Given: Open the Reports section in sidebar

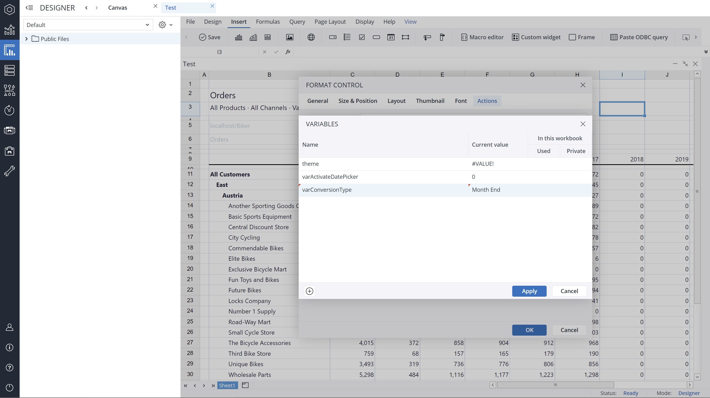Looking at the screenshot, I should (10, 30).
